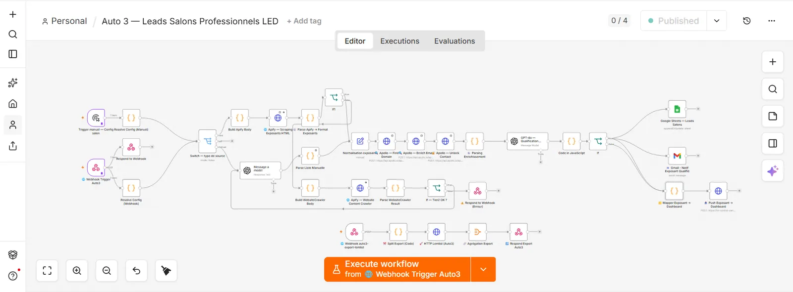The height and width of the screenshot is (292, 793).
Task: Open the Webhook Trigger Auto3 node
Action: tap(96, 168)
